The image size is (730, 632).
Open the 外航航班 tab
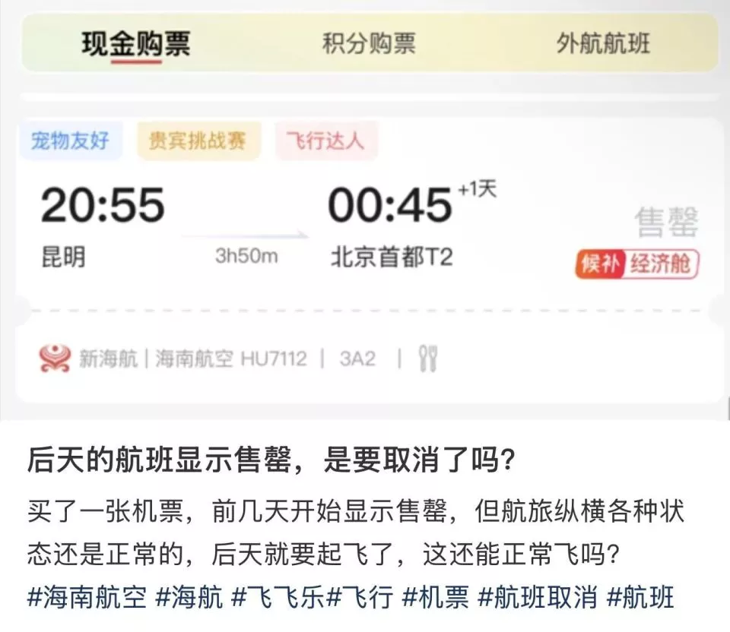coord(603,44)
